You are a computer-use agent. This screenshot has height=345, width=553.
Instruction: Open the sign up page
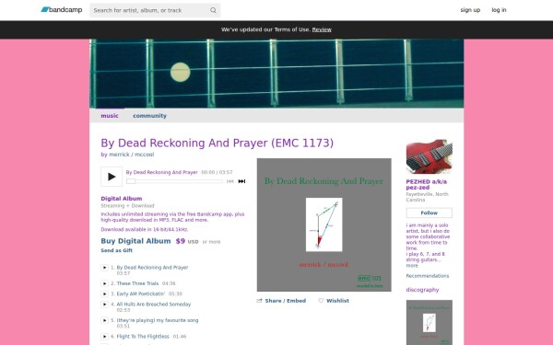[470, 10]
